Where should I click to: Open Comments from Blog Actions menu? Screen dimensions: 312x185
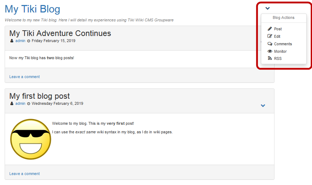(x=283, y=44)
